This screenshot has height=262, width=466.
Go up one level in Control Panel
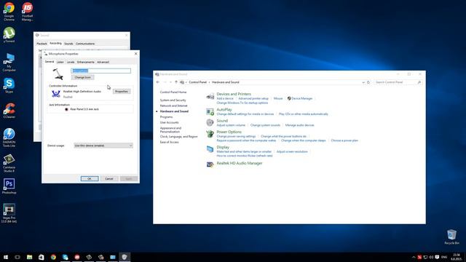176,82
